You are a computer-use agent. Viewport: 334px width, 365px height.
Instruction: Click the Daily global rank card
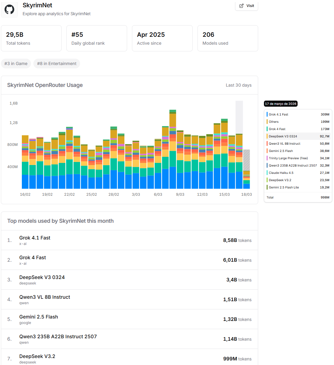click(96, 38)
